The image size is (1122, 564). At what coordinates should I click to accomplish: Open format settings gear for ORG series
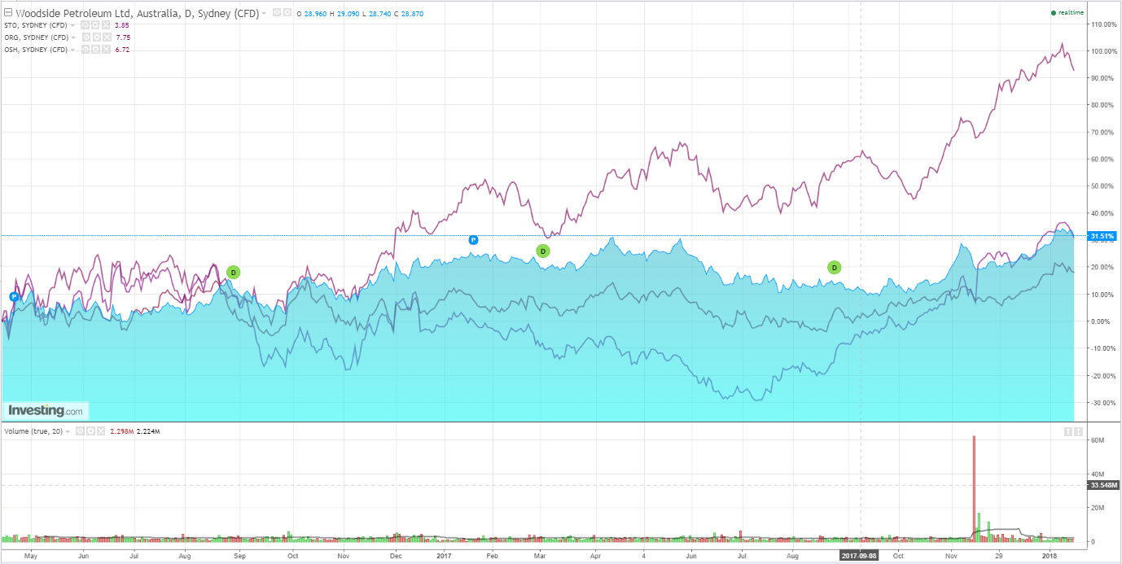pyautogui.click(x=97, y=37)
